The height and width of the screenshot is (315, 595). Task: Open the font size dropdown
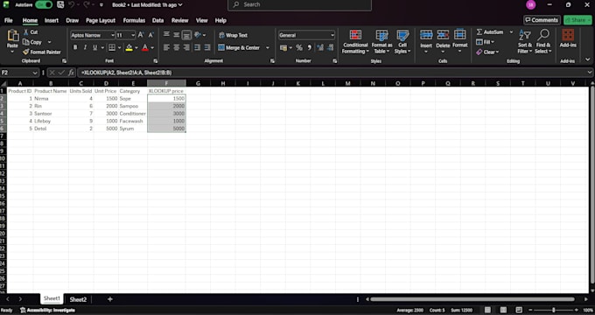[x=133, y=35]
